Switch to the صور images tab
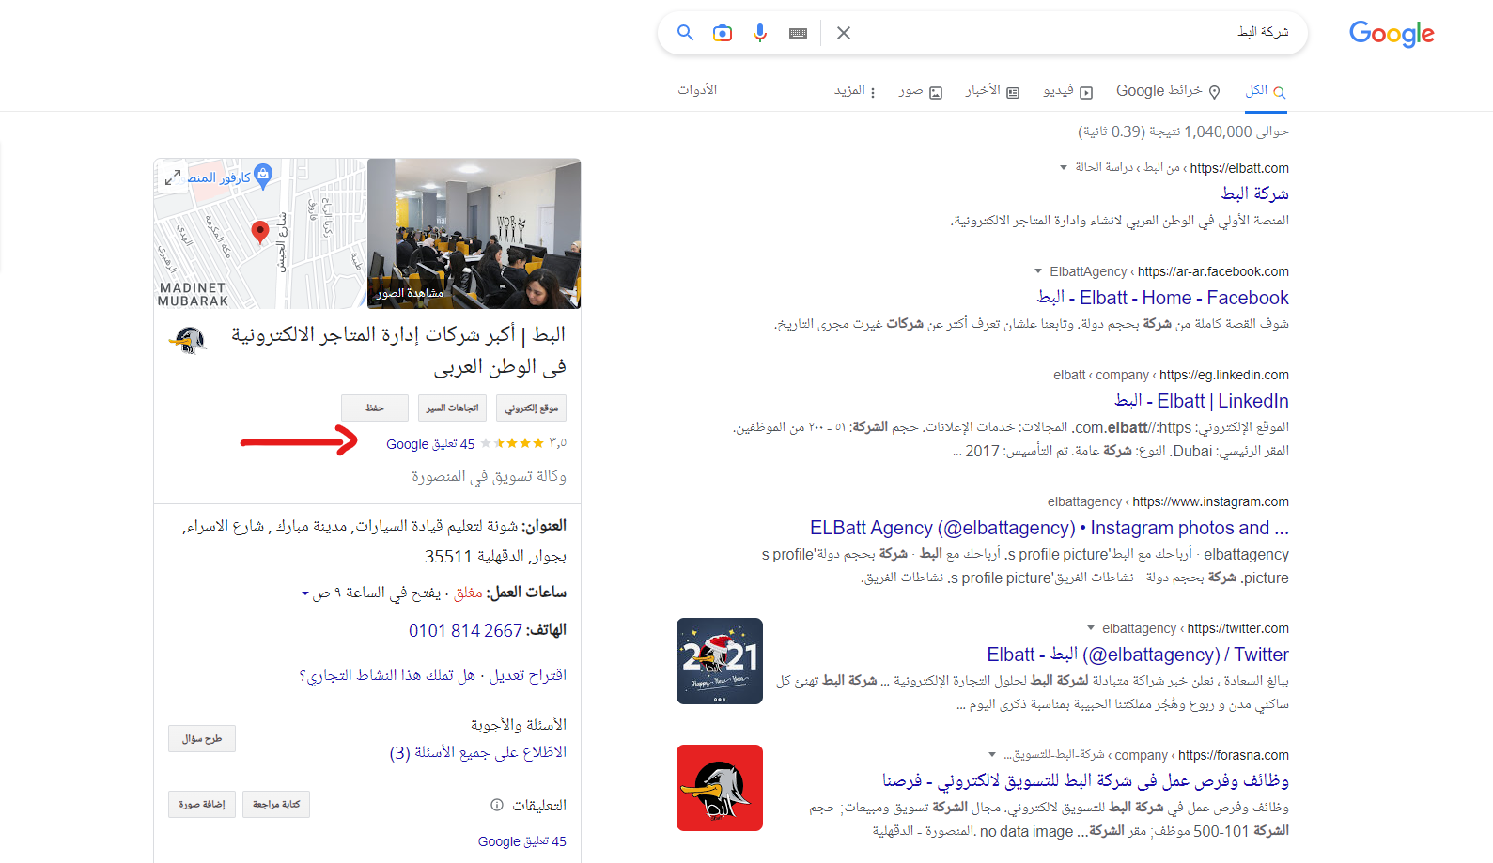 pyautogui.click(x=920, y=91)
